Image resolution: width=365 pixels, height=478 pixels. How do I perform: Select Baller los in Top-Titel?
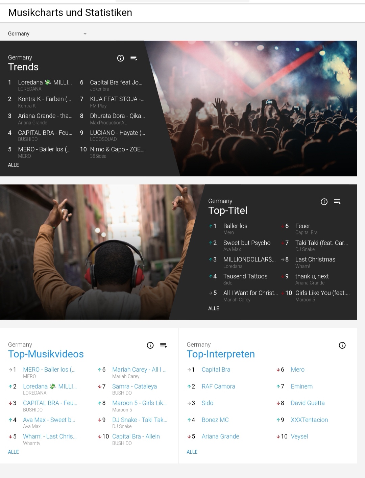[235, 226]
